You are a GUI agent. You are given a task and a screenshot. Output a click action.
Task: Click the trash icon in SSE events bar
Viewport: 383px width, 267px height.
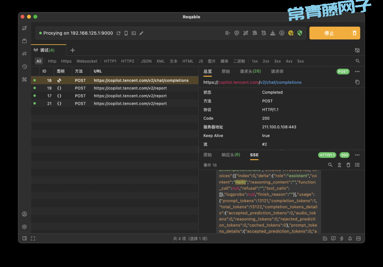tap(348, 165)
